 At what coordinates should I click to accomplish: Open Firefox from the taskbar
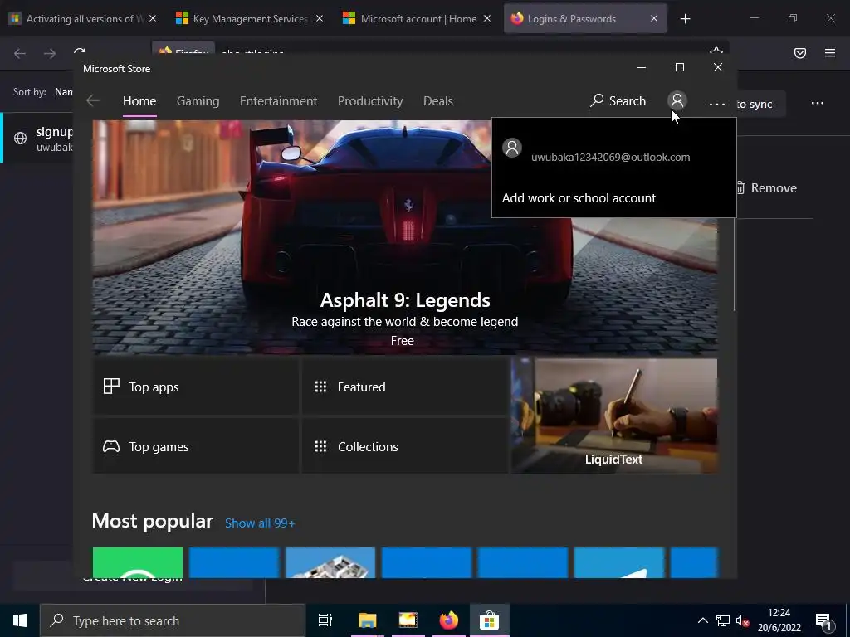point(448,620)
